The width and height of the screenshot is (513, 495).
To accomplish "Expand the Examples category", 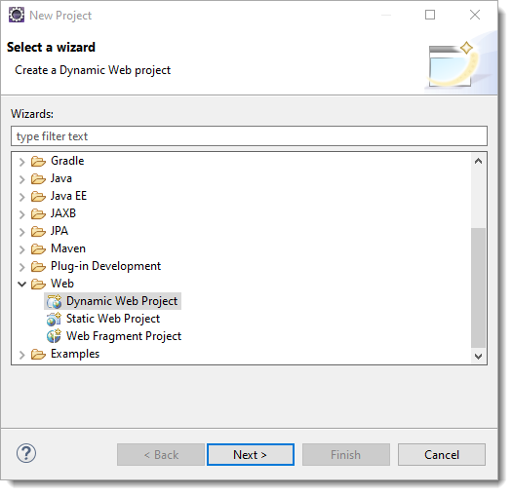I will click(x=21, y=355).
